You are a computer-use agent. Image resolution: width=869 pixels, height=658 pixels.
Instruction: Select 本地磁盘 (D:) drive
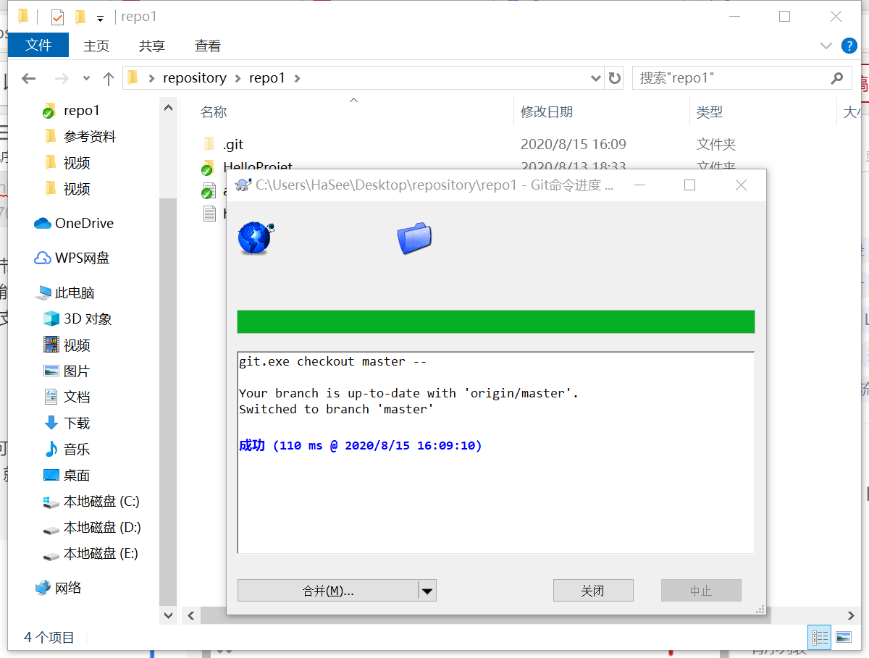(101, 527)
